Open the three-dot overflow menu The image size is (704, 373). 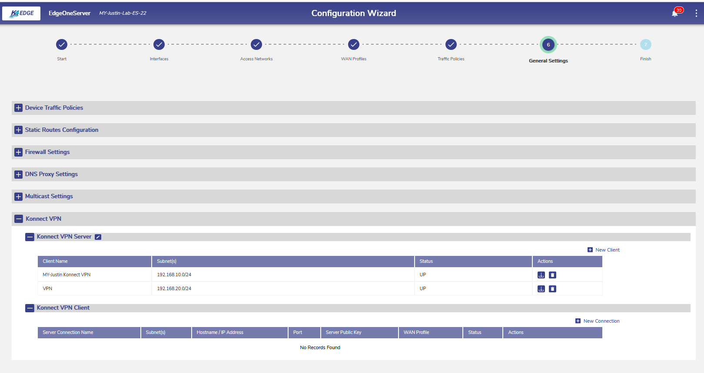click(x=696, y=13)
